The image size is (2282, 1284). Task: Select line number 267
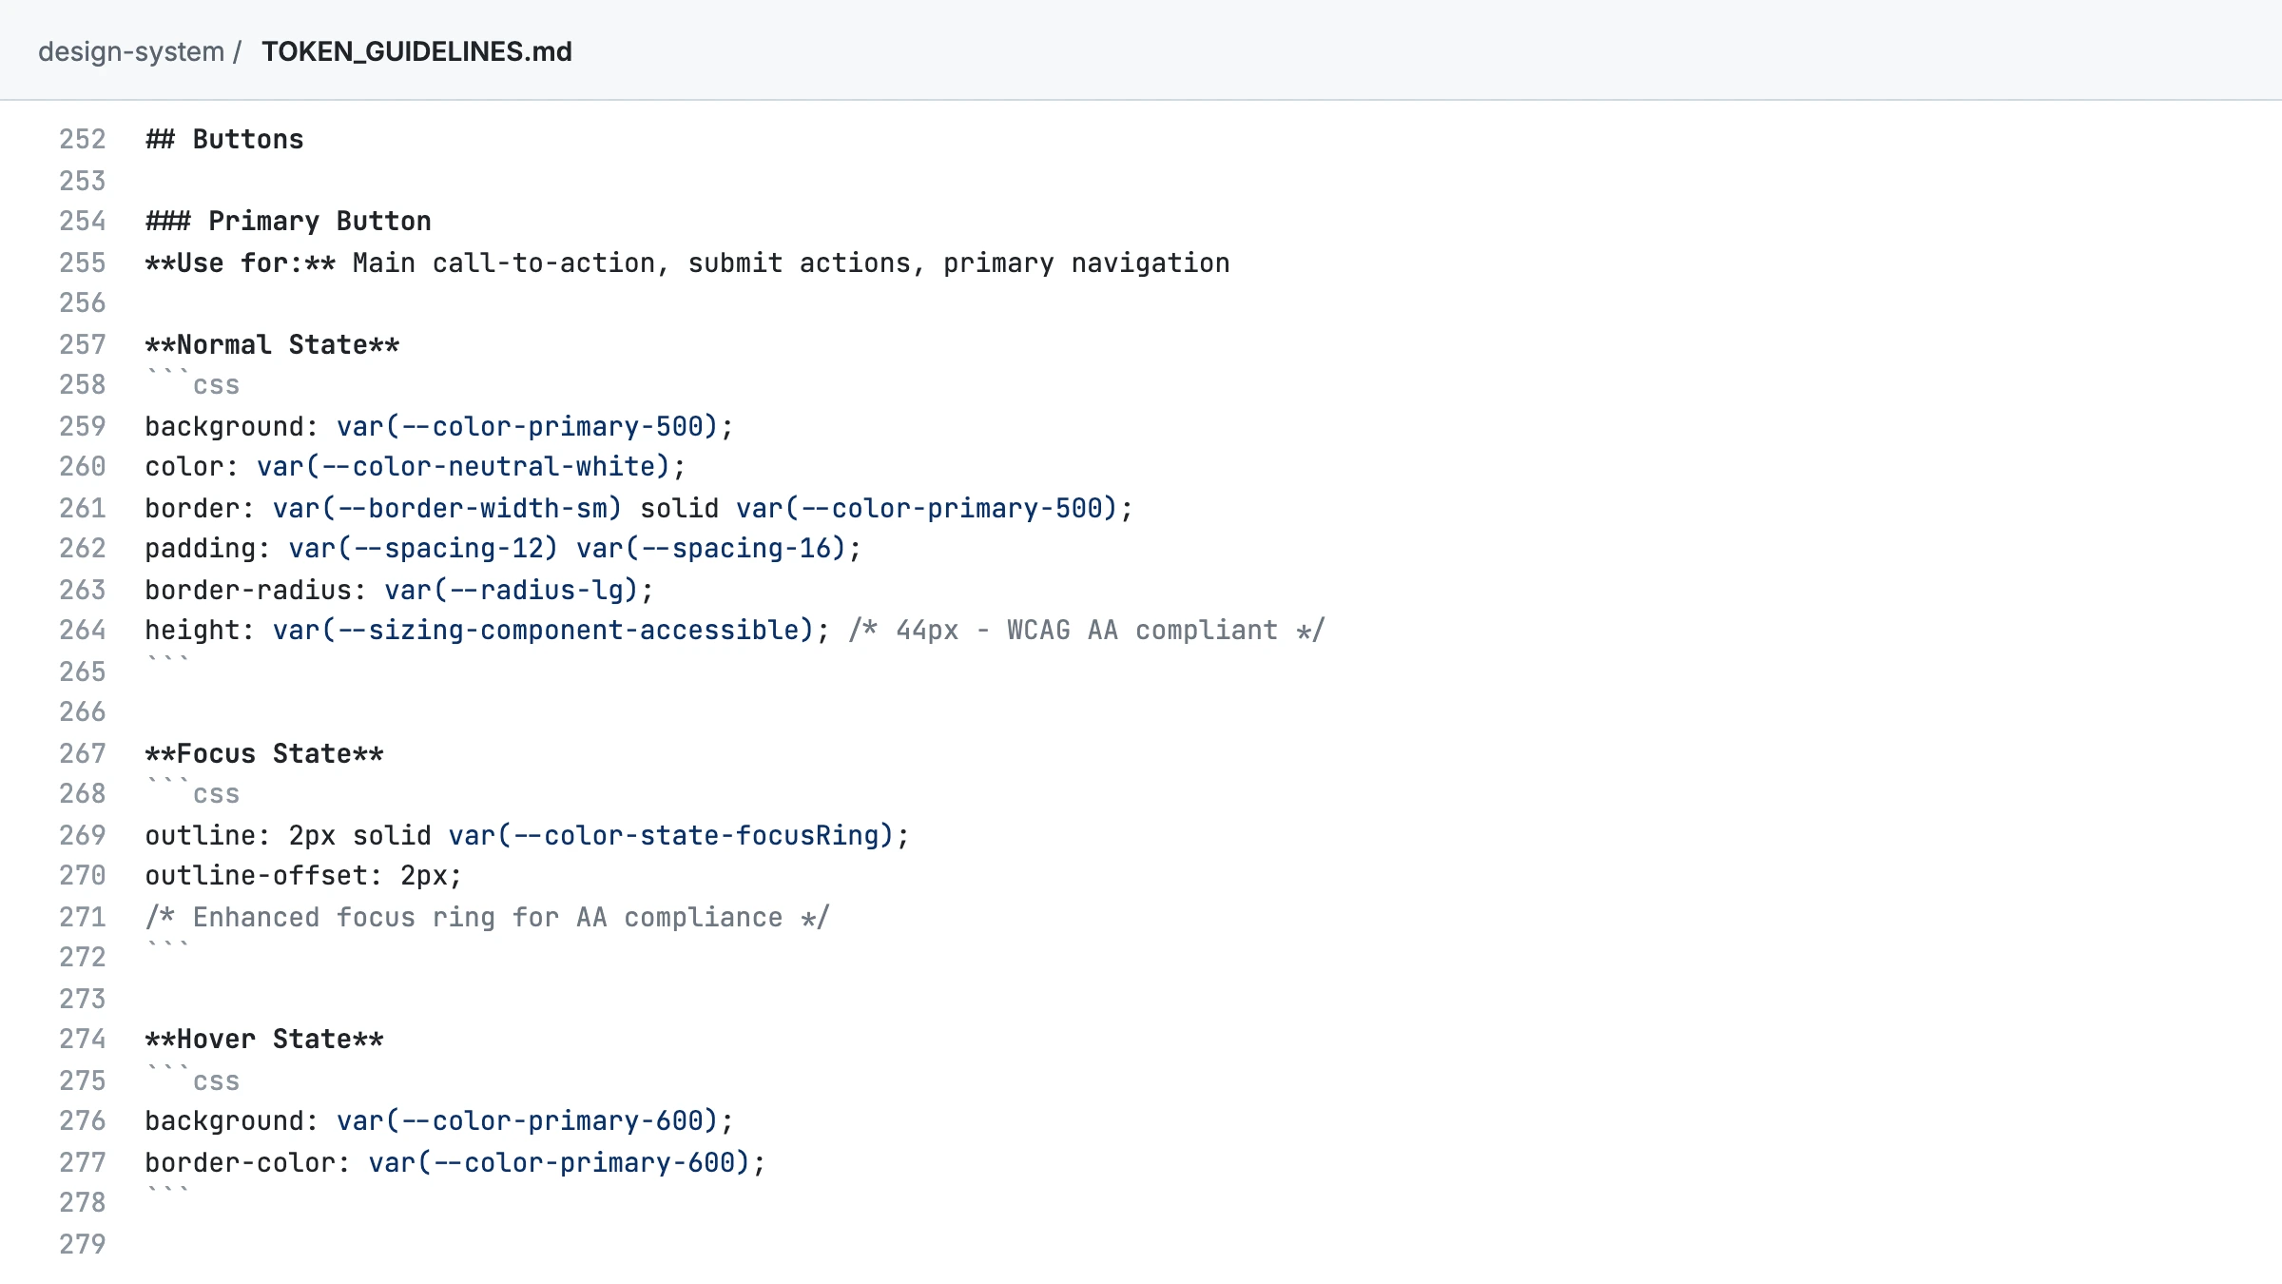click(83, 754)
